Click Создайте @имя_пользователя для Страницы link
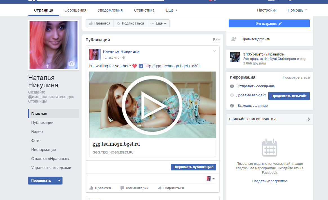328x200 pixels. pos(51,97)
